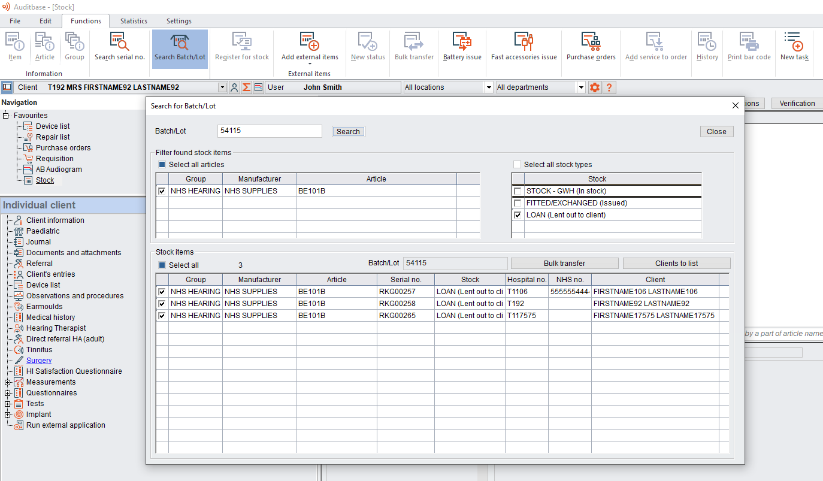Open the Verification tab behind dialog
Screen dimensions: 823x481
tap(797, 104)
